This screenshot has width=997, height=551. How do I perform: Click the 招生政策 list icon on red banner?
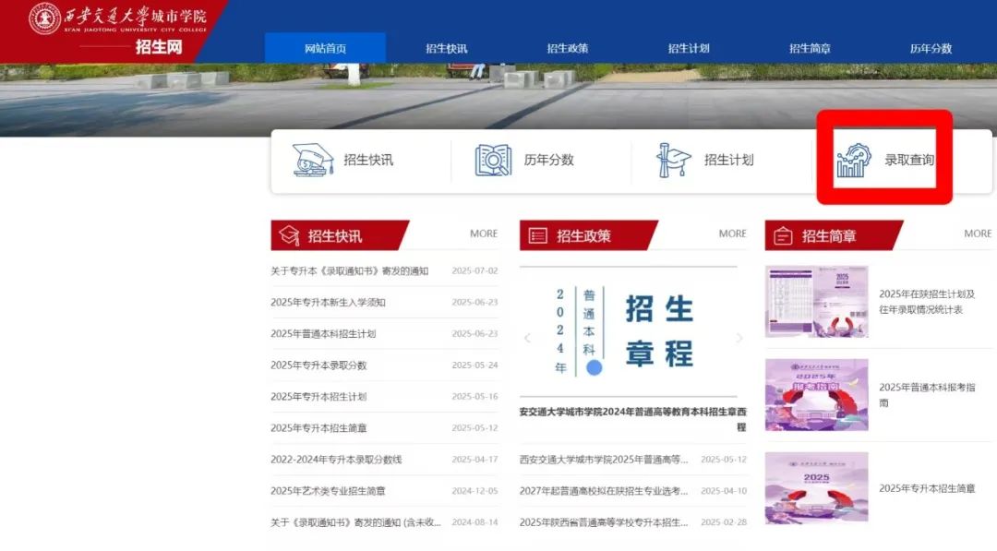point(537,235)
